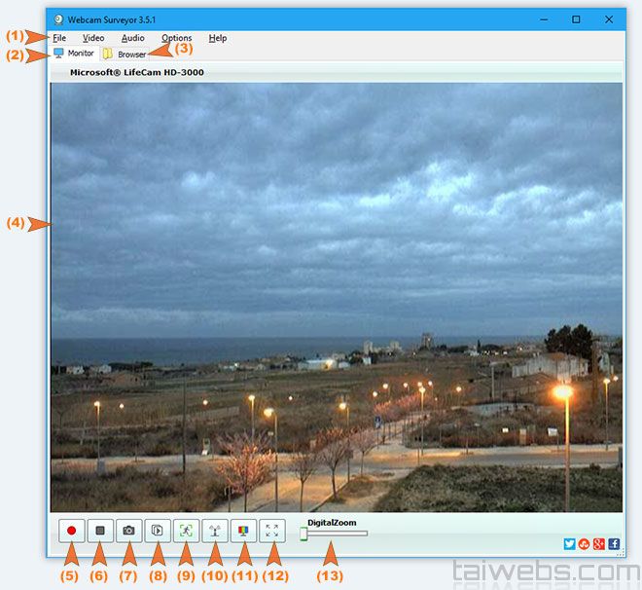Click the DigitalZoom slider handle
The image size is (642, 590).
coord(304,534)
